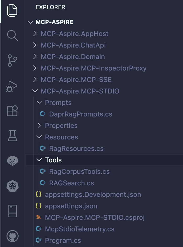Open the Run and Debug view
Image resolution: width=183 pixels, height=247 pixels.
12,86
